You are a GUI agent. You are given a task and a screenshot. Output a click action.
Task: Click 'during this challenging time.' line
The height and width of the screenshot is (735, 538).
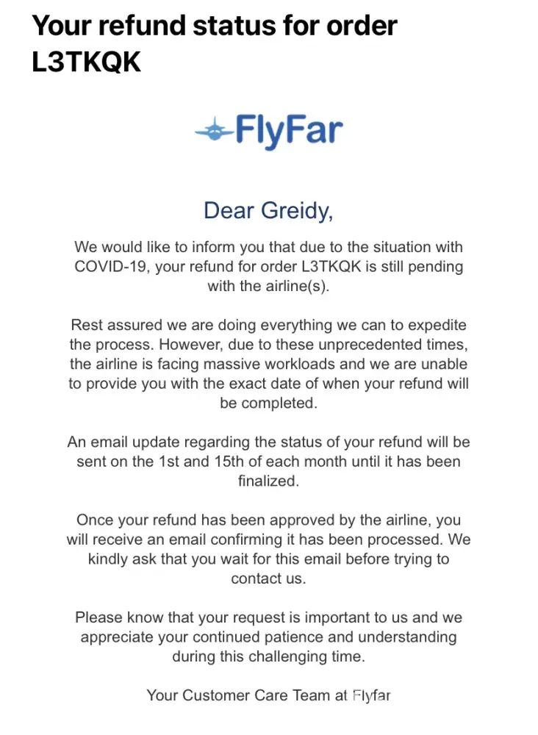point(268,656)
